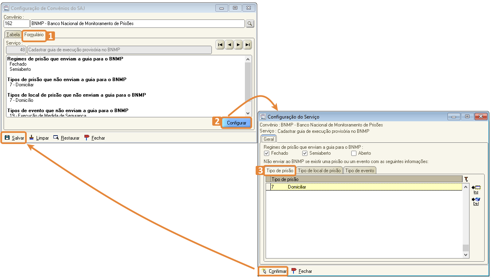Click the "Fechado" line in details list
Image resolution: width=491 pixels, height=278 pixels.
[18, 64]
